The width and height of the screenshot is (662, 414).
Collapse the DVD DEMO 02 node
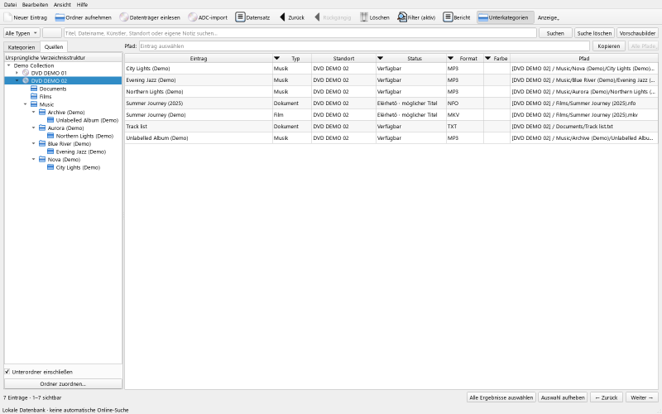[17, 80]
